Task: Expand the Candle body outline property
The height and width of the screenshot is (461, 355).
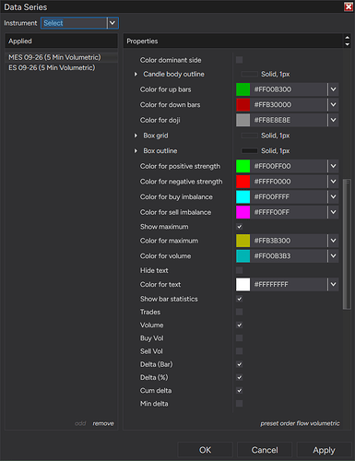Action: (136, 74)
